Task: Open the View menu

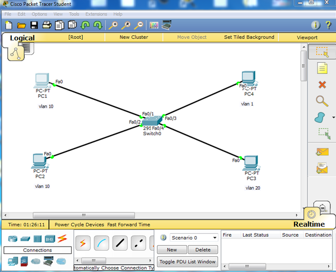Action: (x=58, y=14)
